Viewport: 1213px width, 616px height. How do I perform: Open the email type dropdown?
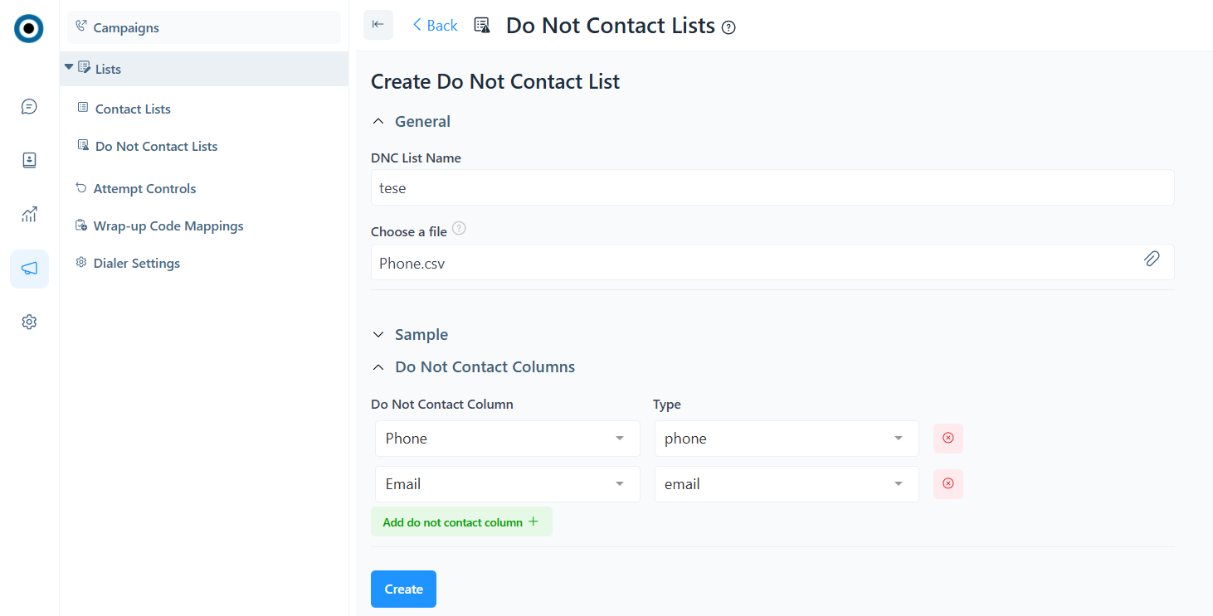(x=786, y=484)
